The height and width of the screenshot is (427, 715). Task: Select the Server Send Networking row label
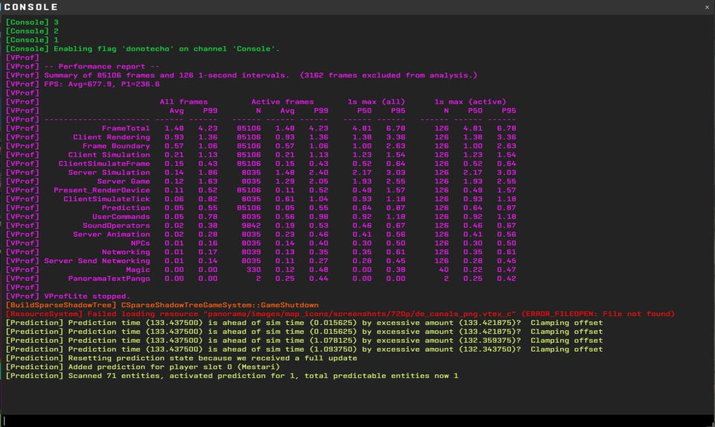[x=97, y=261]
